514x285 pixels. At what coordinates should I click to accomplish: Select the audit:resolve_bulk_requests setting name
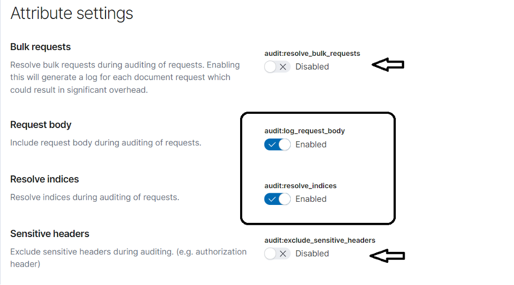[312, 53]
